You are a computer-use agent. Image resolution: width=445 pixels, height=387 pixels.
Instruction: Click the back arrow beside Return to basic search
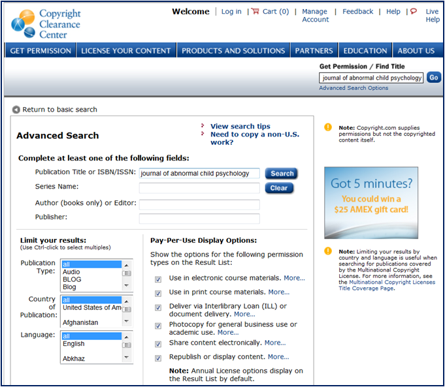(x=16, y=110)
